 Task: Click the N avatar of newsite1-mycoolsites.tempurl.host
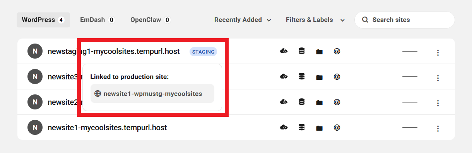pyautogui.click(x=35, y=128)
